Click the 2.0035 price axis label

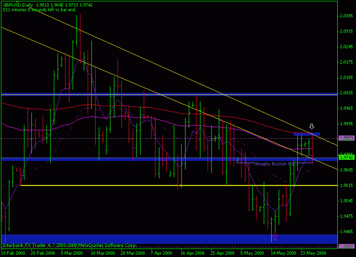tap(346, 93)
